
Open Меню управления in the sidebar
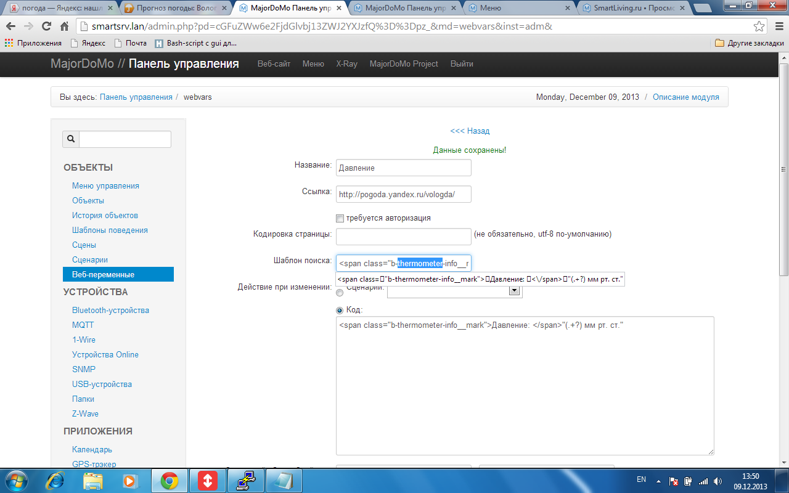click(105, 185)
